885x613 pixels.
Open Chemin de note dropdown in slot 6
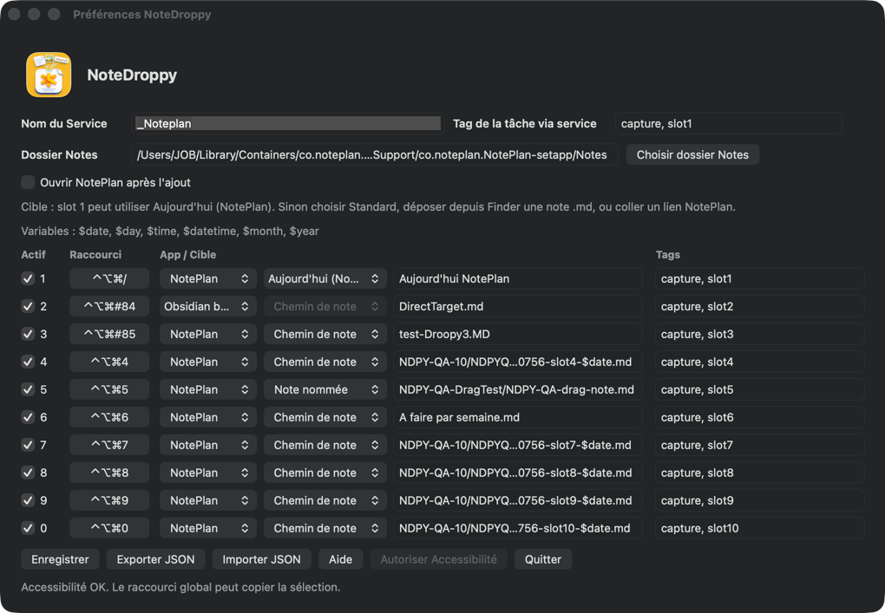[x=325, y=417]
